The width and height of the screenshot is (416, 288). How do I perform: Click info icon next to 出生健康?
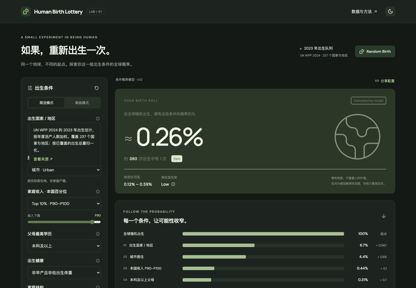98,261
